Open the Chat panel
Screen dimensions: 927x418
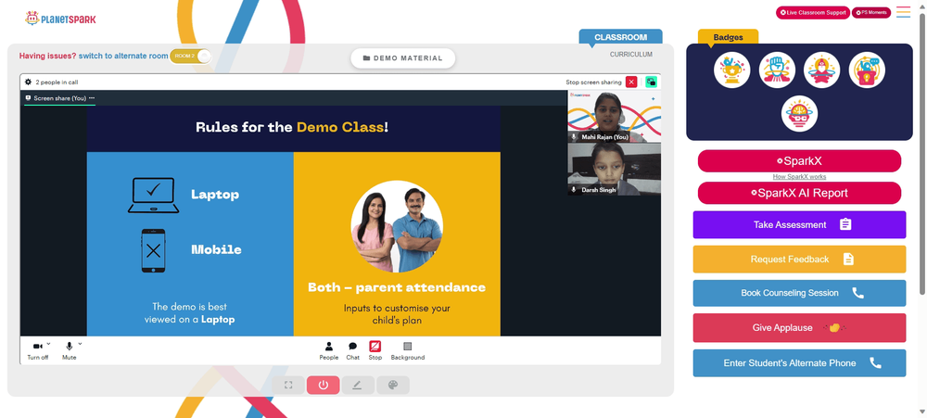click(353, 350)
